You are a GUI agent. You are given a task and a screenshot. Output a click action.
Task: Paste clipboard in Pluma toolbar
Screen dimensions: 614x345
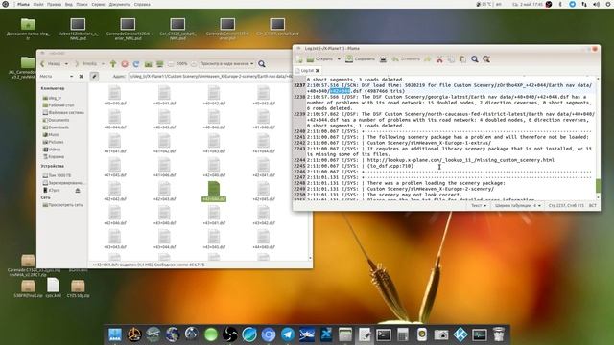[x=462, y=59]
